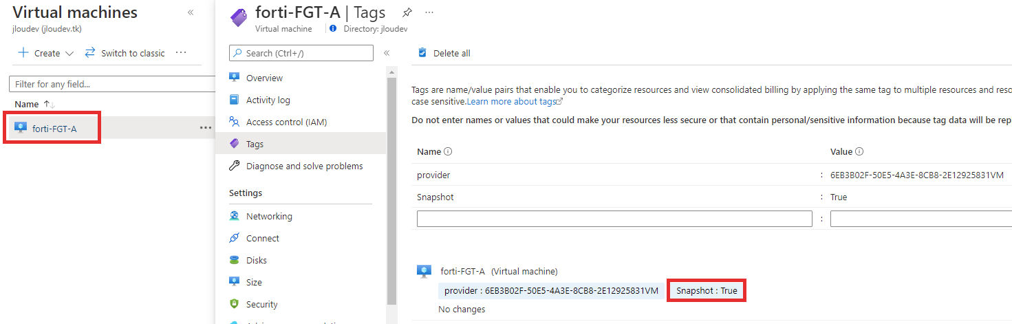The image size is (1012, 324).
Task: Open the blade header ellipsis menu
Action: click(430, 12)
